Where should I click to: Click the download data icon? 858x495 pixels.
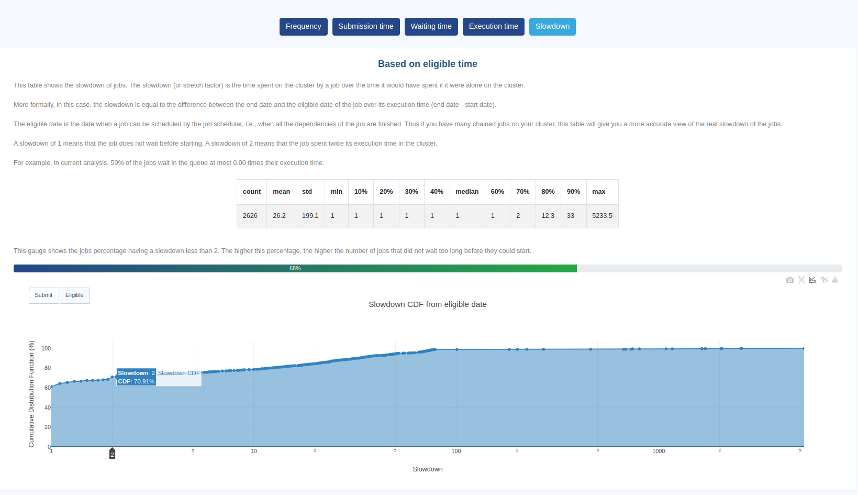click(x=835, y=280)
